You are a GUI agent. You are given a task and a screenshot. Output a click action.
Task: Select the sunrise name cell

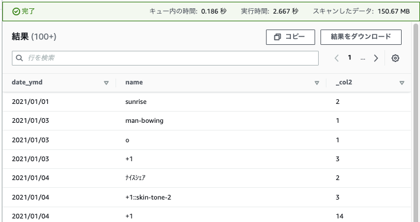point(136,102)
